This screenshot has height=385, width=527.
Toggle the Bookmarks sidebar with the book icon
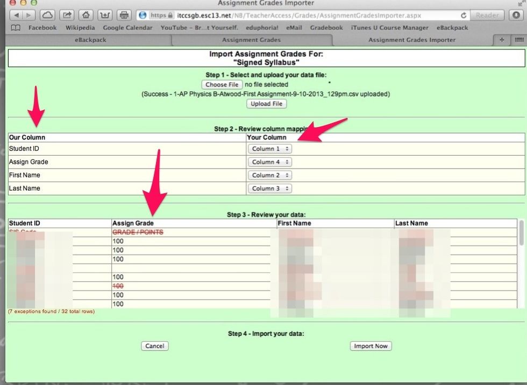point(16,27)
